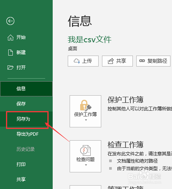Select 打开 in sidebar
172x189 pixels.
point(26,68)
